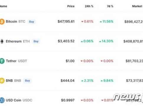Click the Tether coin icon
Viewport: 143px width, 106px height.
2,61
